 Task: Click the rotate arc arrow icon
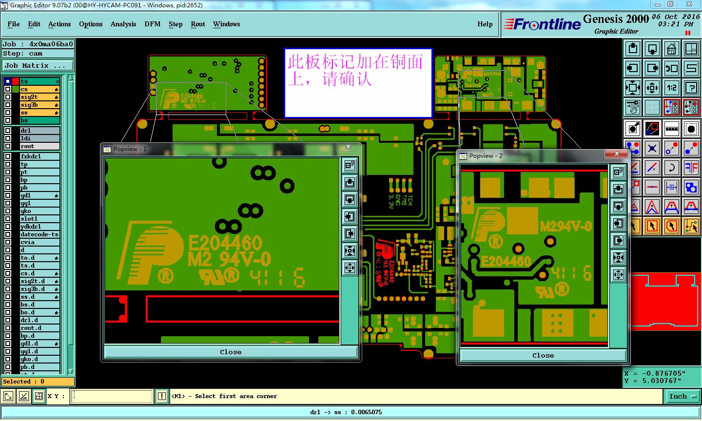(672, 168)
